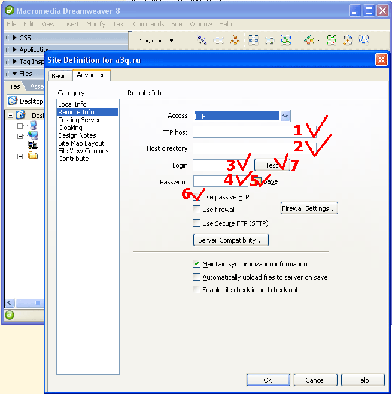Click the Server Compatibility button
Screen dimensions: 392x394
tap(230, 240)
